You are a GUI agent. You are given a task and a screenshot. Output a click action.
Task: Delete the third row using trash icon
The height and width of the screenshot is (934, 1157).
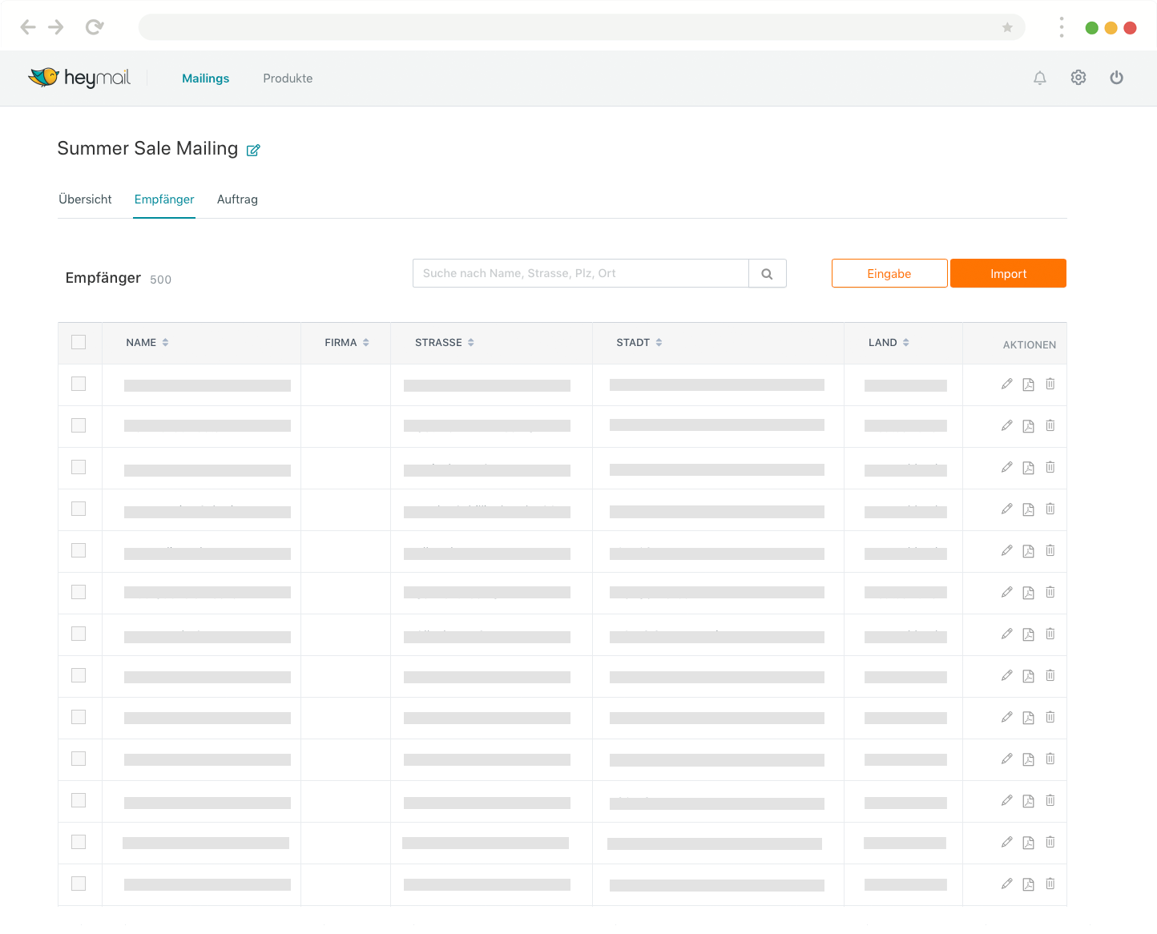[1050, 468]
